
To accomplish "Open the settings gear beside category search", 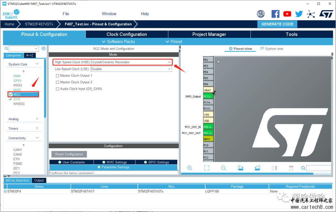I will [44, 48].
